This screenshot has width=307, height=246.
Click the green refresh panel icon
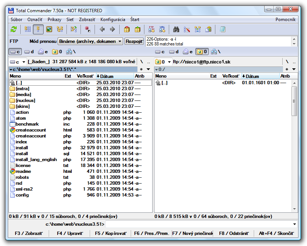pyautogui.click(x=14, y=29)
